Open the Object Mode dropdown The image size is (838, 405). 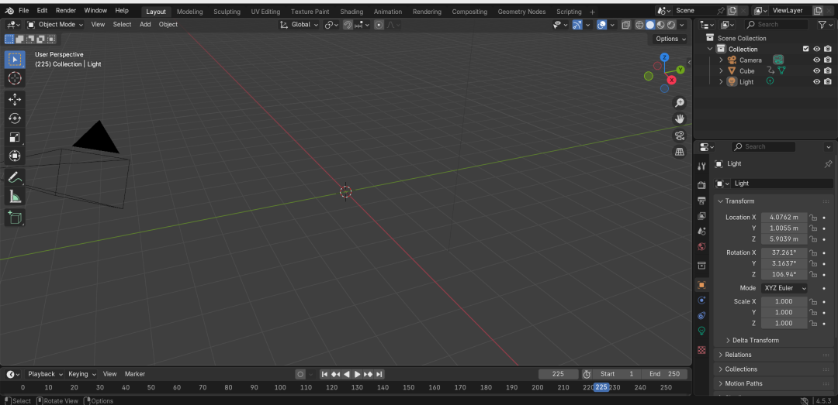pos(55,25)
